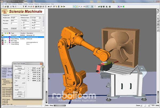Open the File menu

tap(3, 4)
